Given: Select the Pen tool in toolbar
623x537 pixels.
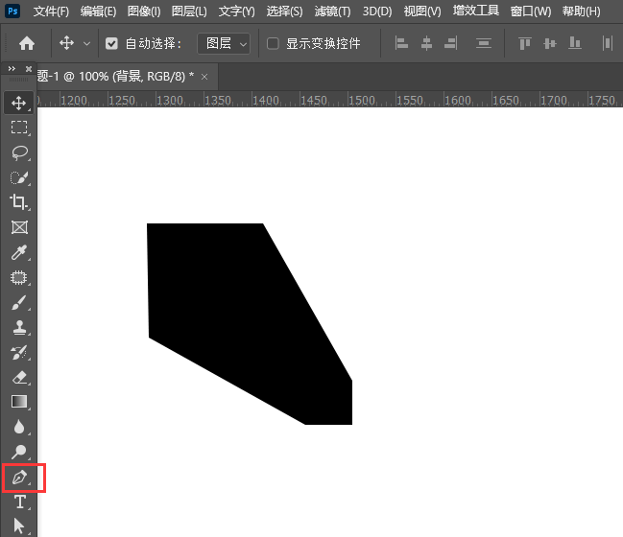Looking at the screenshot, I should (x=18, y=477).
